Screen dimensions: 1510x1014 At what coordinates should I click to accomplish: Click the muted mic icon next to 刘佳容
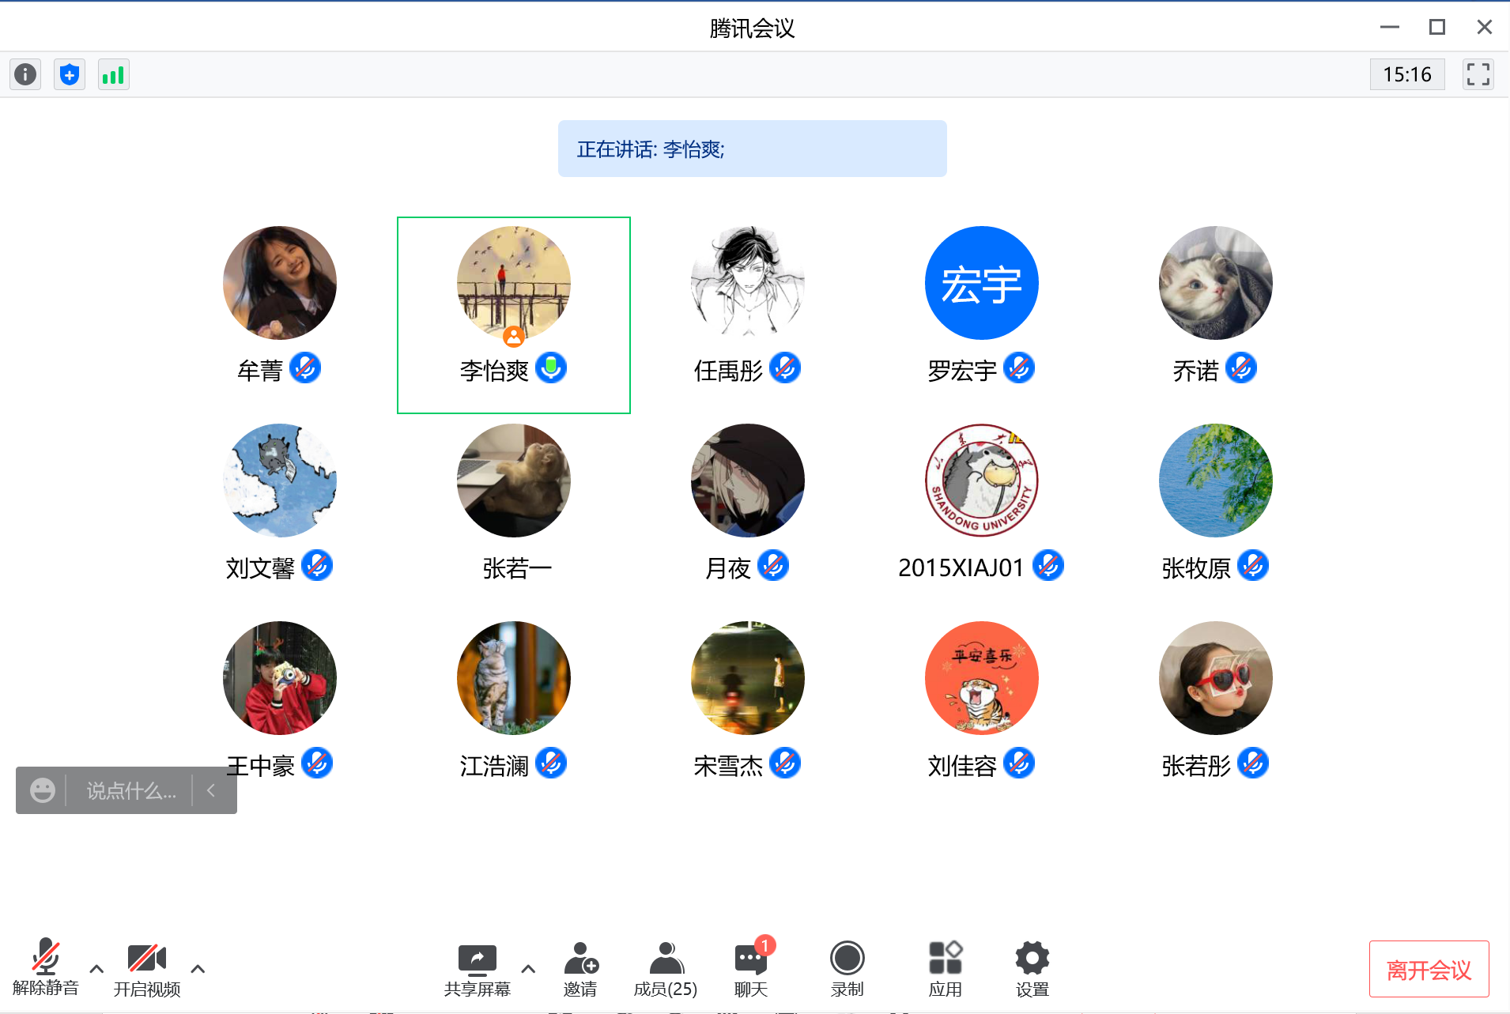pyautogui.click(x=1019, y=763)
